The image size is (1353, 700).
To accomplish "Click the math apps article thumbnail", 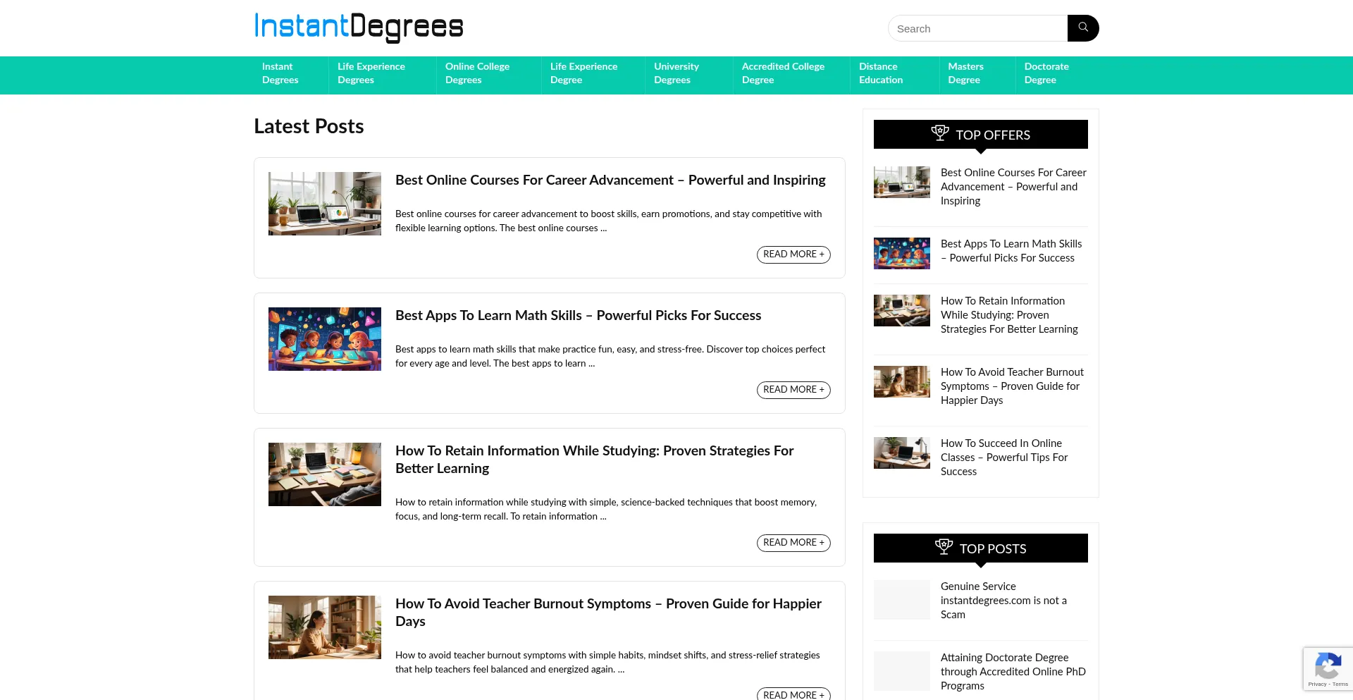I will coord(324,338).
